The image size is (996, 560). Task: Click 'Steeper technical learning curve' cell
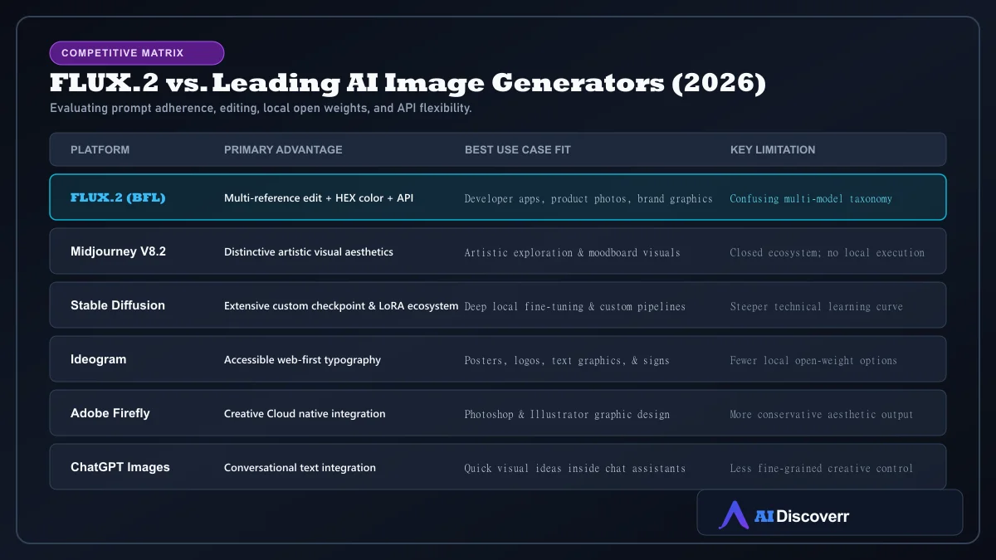[x=817, y=307]
